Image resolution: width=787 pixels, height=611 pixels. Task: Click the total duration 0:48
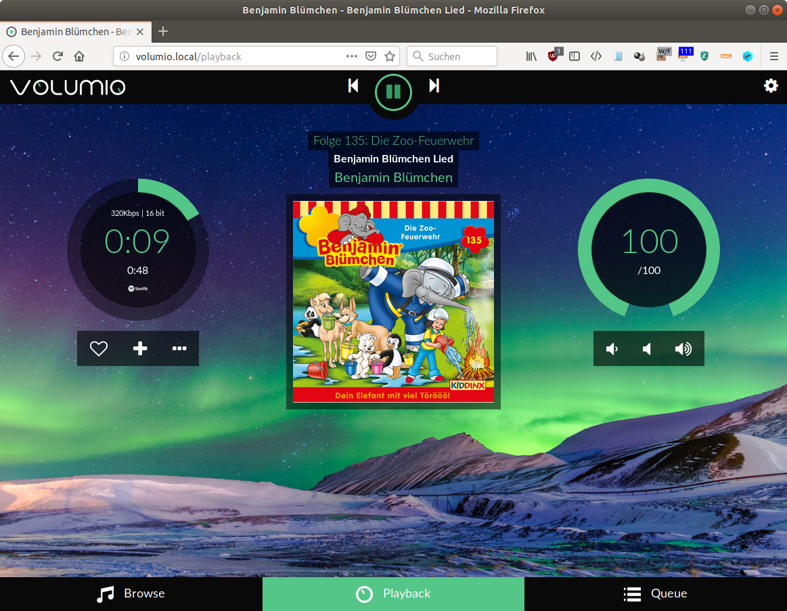[137, 271]
